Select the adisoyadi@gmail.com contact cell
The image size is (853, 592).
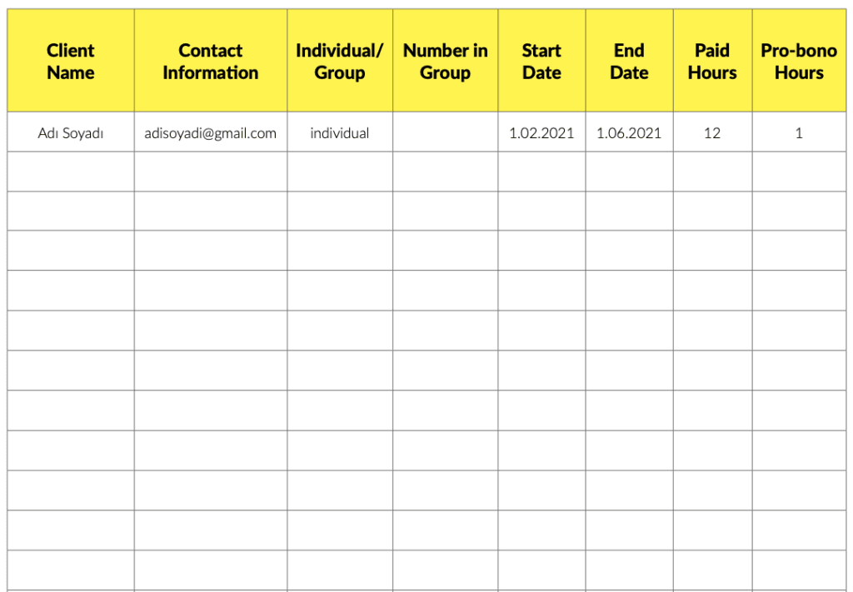pyautogui.click(x=211, y=132)
